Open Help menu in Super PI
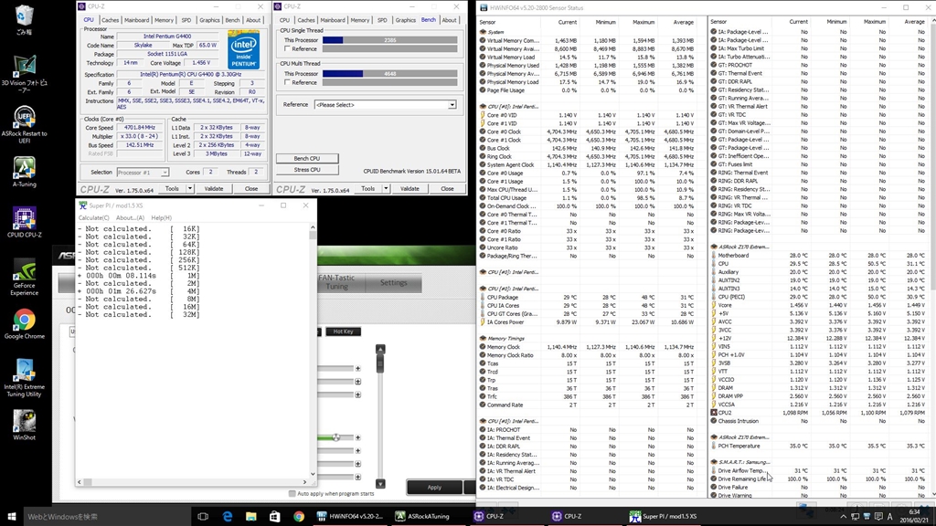Screen dimensions: 936x526 161,217
